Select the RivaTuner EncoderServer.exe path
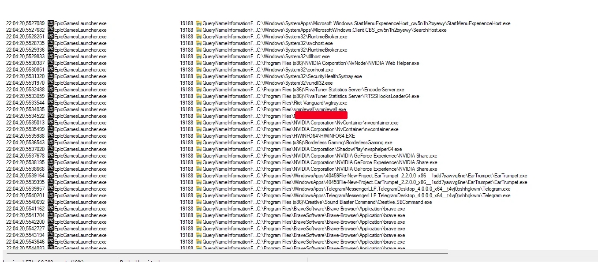This screenshot has width=598, height=263. (331, 90)
